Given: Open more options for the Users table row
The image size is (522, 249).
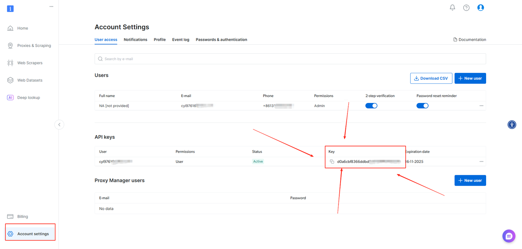Looking at the screenshot, I should click(481, 106).
